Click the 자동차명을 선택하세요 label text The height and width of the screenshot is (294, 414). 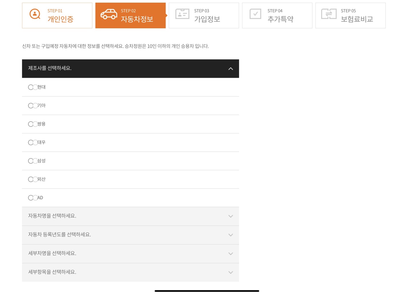pos(52,216)
